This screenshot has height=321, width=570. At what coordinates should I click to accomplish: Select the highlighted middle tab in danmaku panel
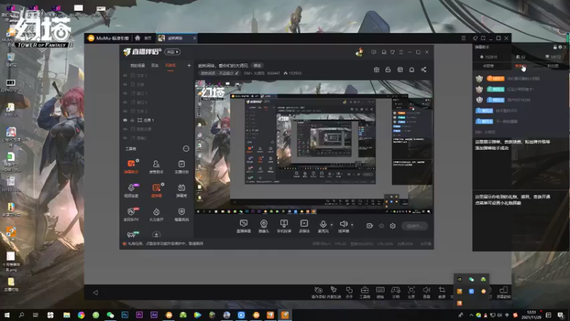(521, 66)
